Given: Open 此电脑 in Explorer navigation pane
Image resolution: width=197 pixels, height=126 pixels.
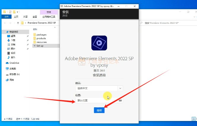Looking at the screenshot, I should pyautogui.click(x=13, y=69).
